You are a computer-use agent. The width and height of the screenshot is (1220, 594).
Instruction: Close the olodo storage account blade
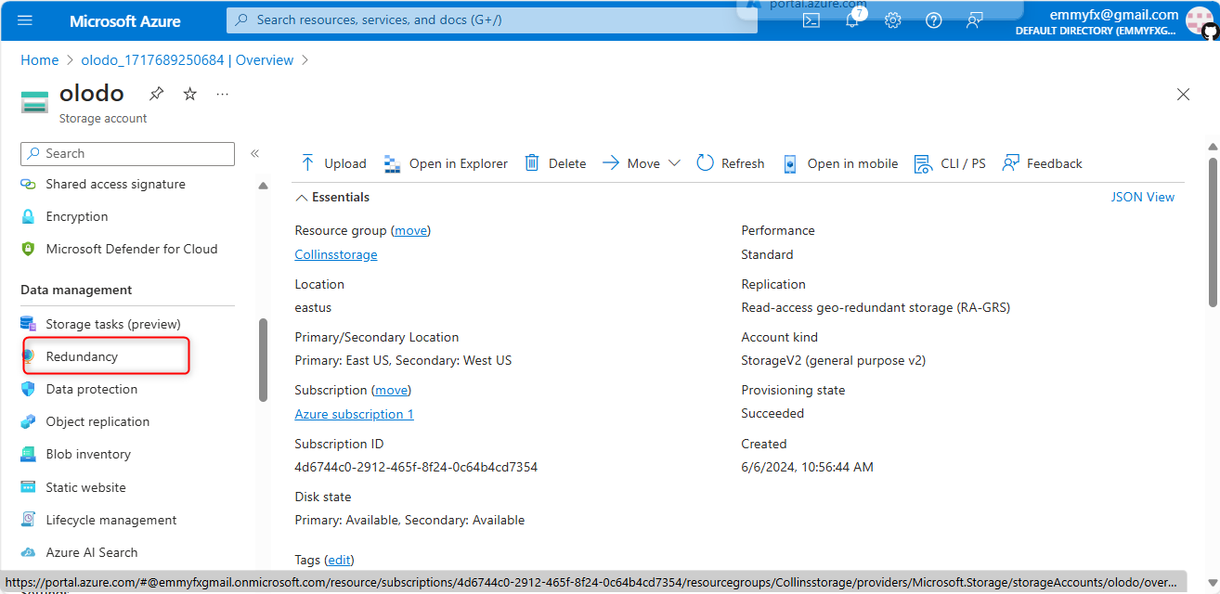[1183, 94]
